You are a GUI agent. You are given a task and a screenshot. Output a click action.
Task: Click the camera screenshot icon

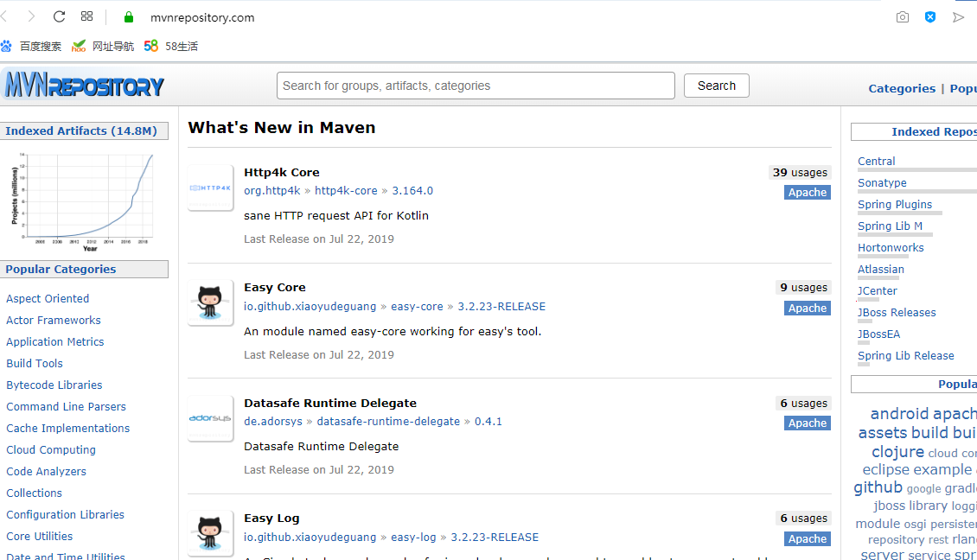coord(903,17)
